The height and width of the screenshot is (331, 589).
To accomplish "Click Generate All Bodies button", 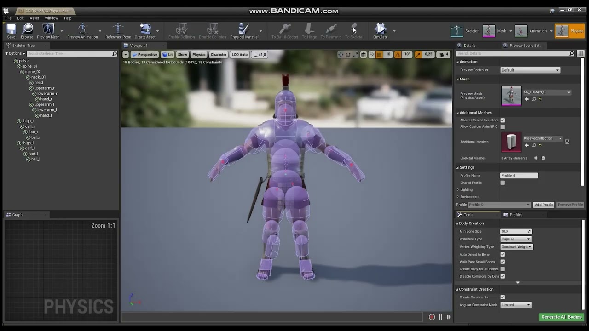I will (561, 317).
